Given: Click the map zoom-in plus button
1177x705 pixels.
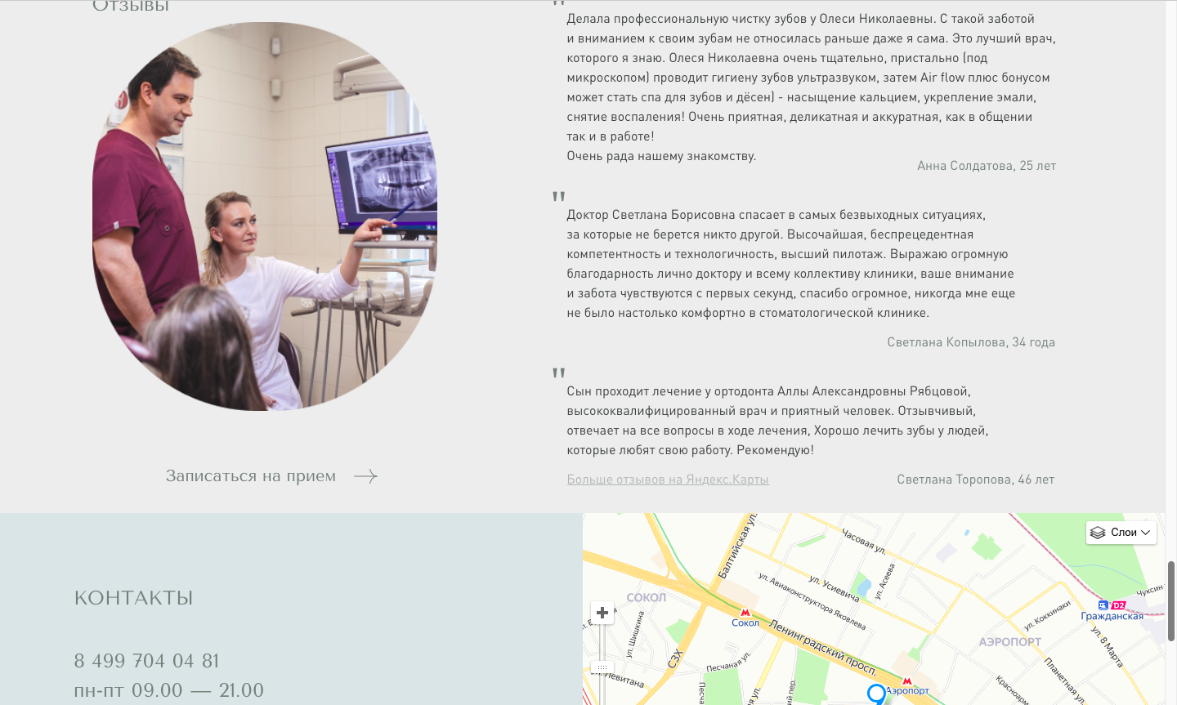Looking at the screenshot, I should click(602, 613).
